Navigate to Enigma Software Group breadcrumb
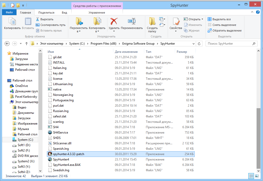 (138, 44)
